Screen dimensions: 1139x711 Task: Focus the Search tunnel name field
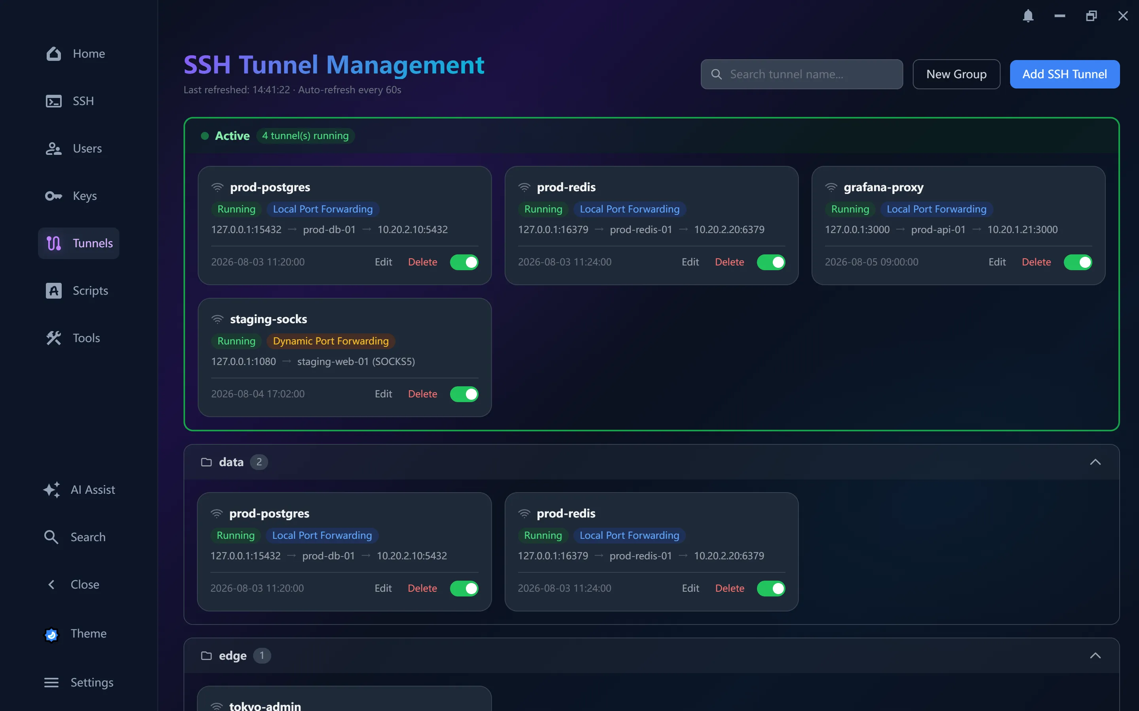click(802, 74)
